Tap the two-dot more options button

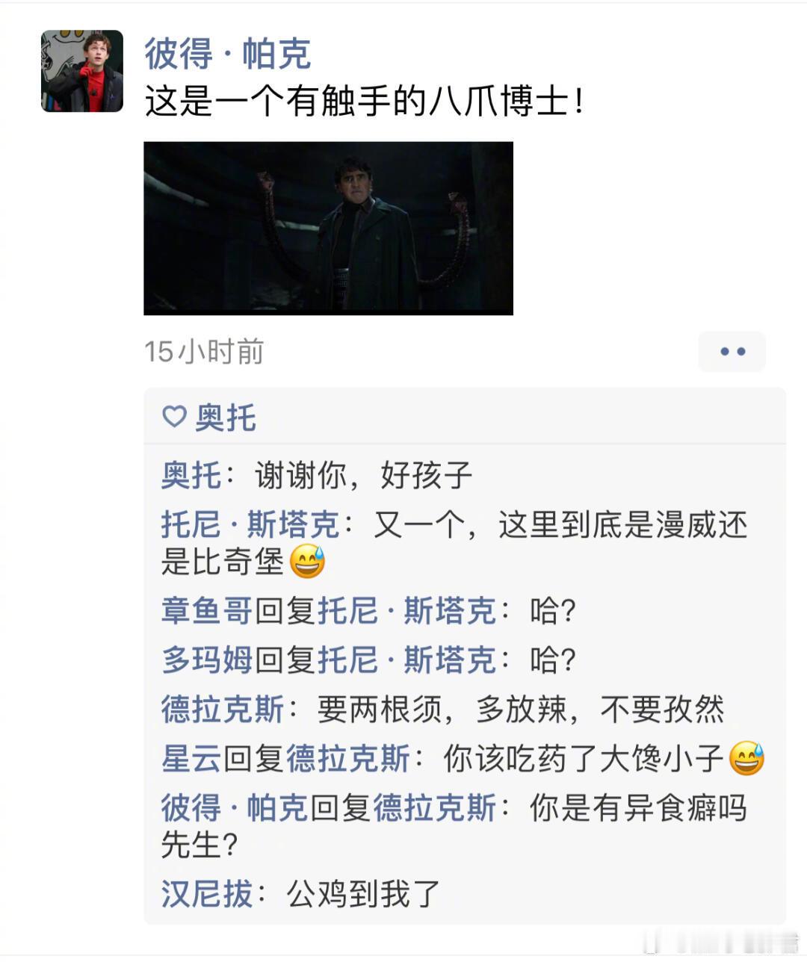pos(732,352)
